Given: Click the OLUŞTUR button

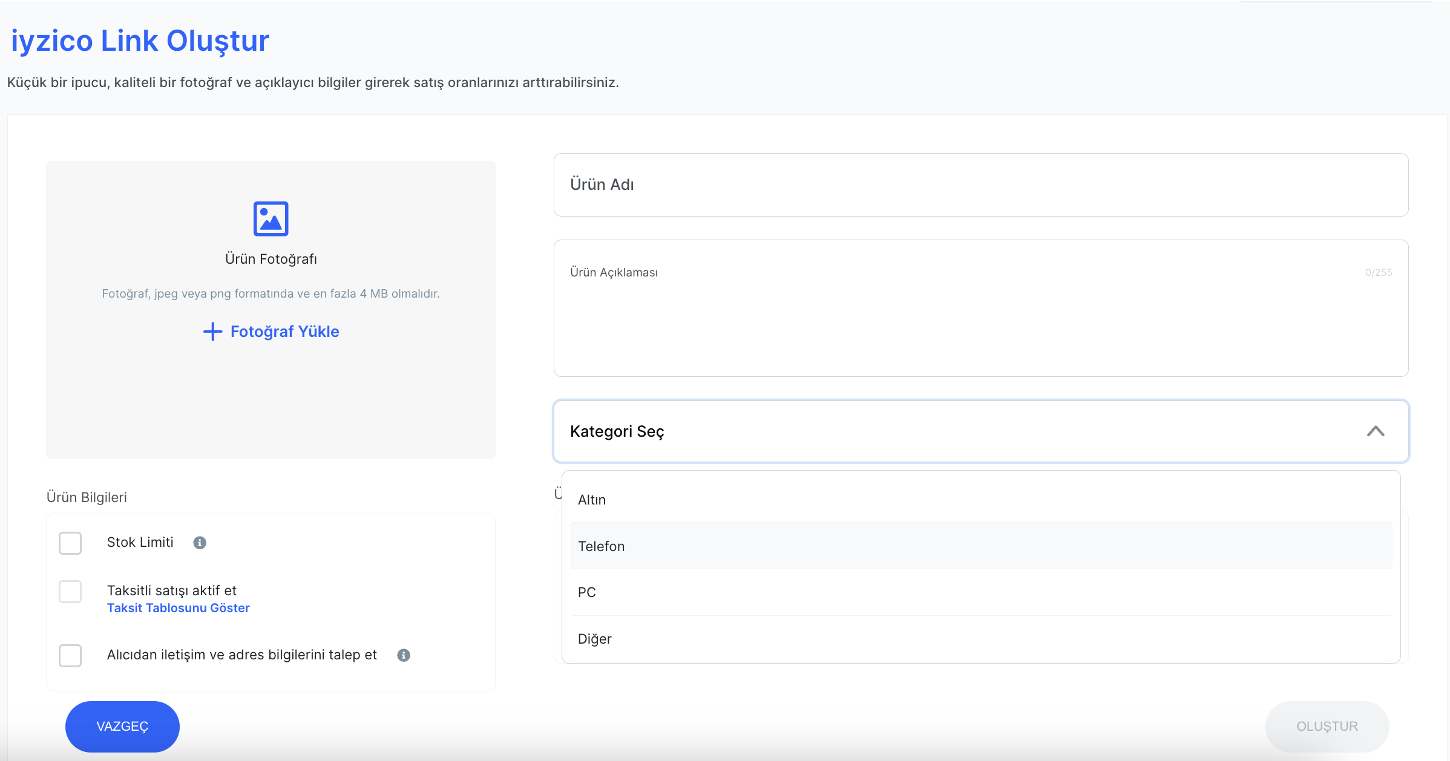Looking at the screenshot, I should click(1327, 726).
